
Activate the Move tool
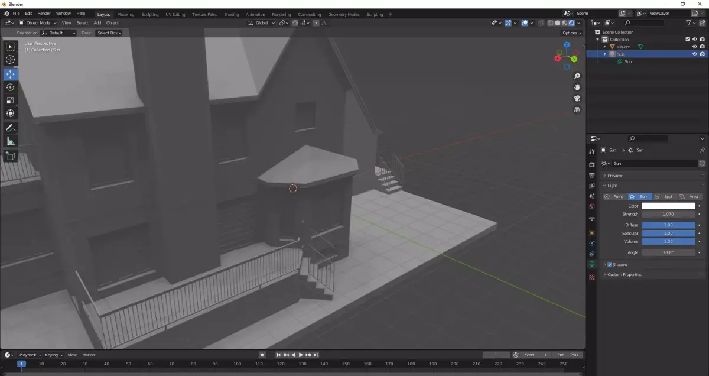[11, 74]
